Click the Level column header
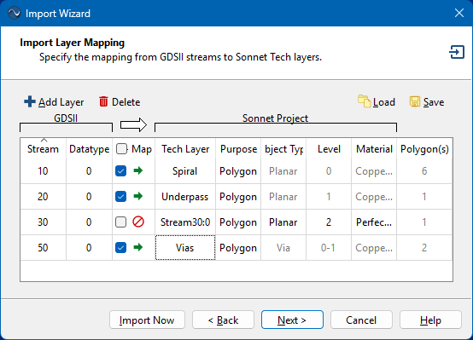473x340 pixels. (x=329, y=149)
